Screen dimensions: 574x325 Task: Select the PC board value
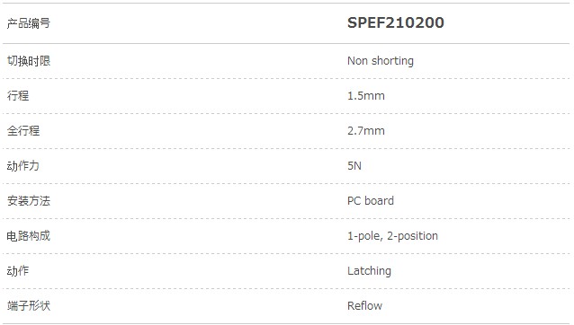point(371,201)
